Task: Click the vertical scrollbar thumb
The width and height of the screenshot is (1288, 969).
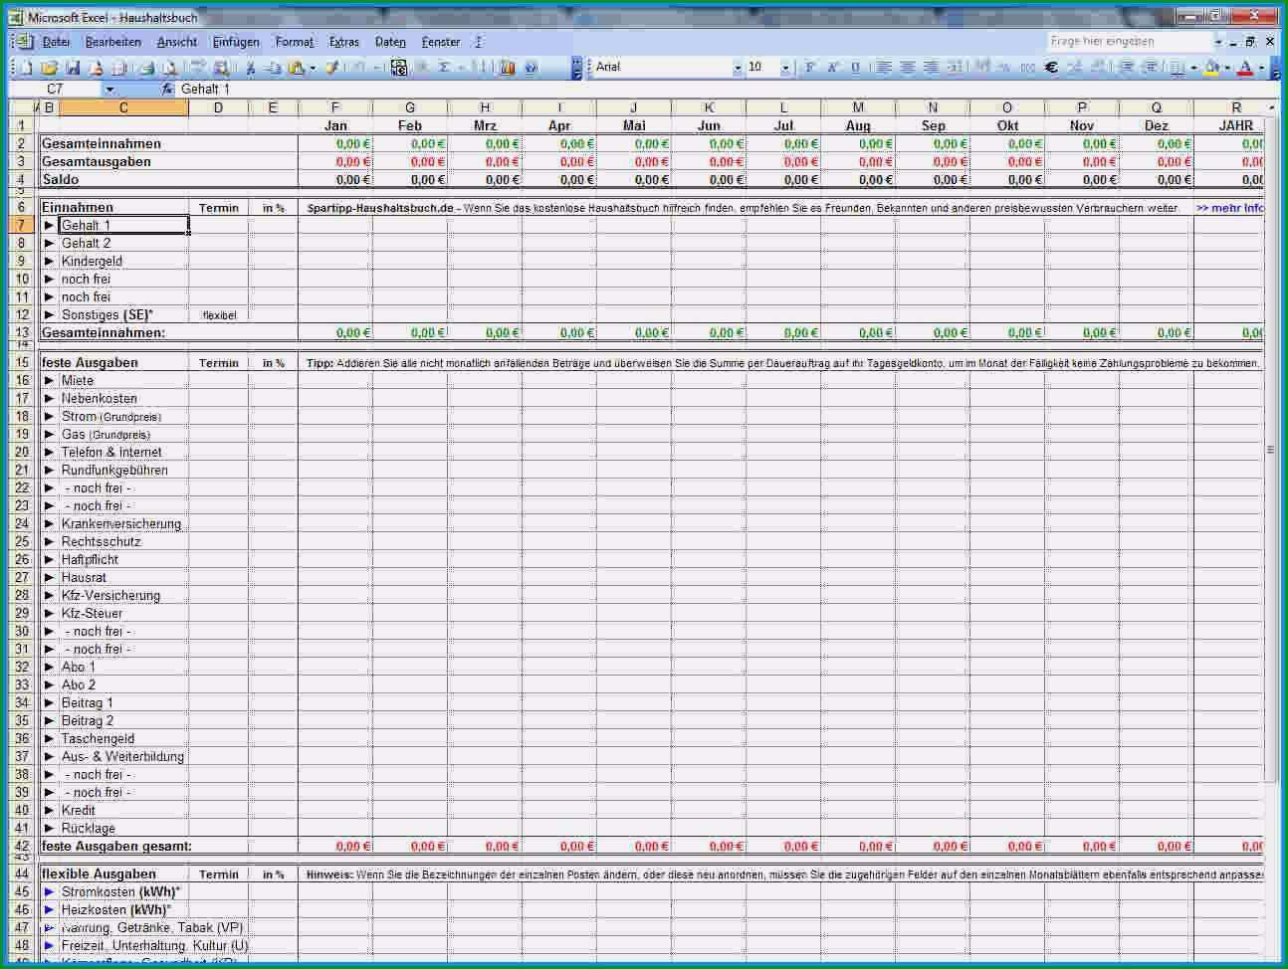Action: point(1270,448)
